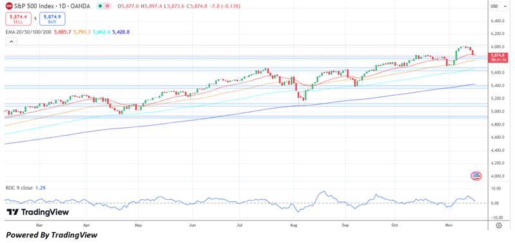This screenshot has height=243, width=515.
Task: Click the Oct date axis label
Action: tap(395, 225)
